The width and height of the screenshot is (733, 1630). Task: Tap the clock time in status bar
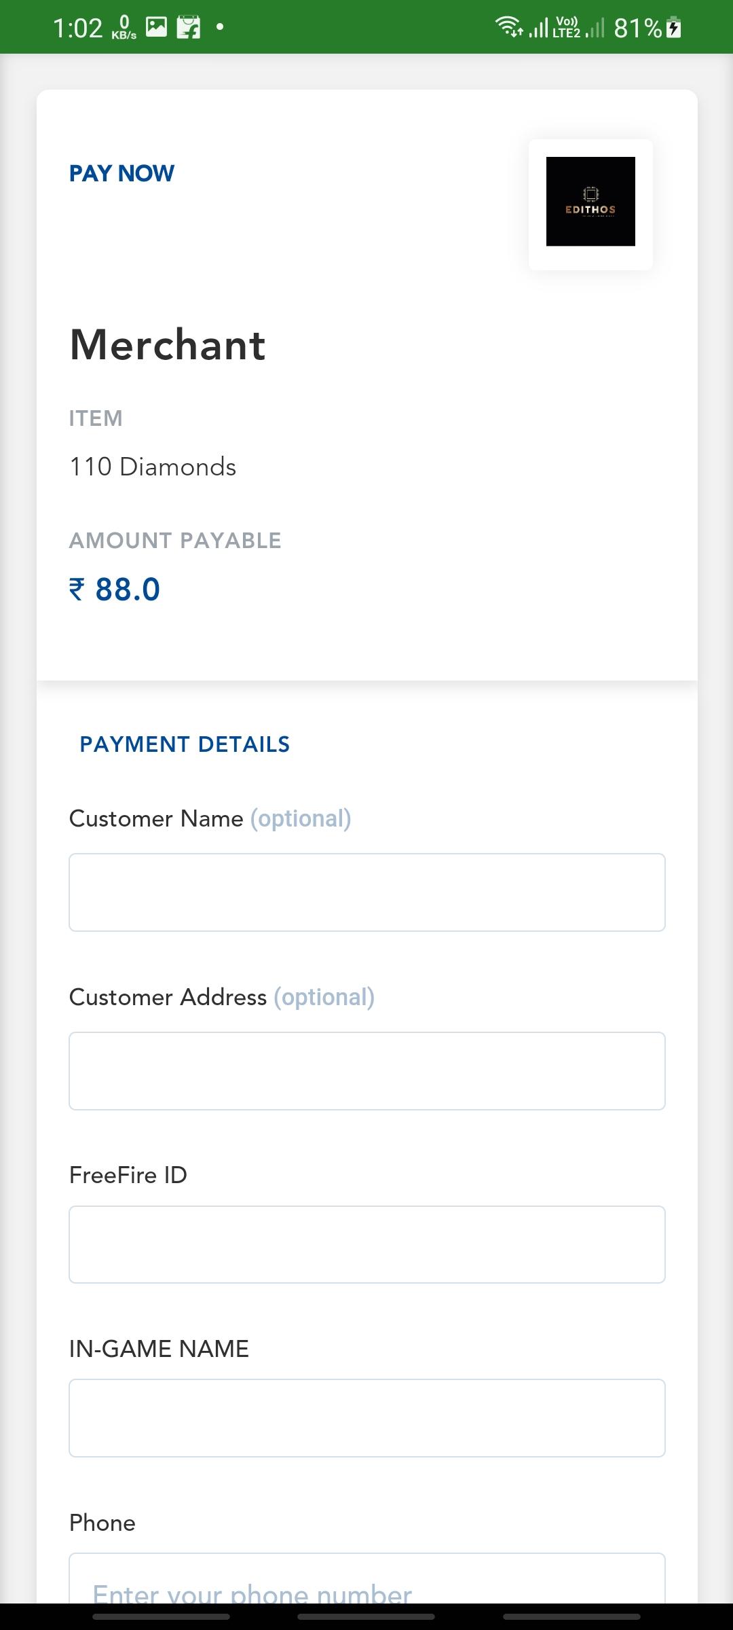coord(77,28)
